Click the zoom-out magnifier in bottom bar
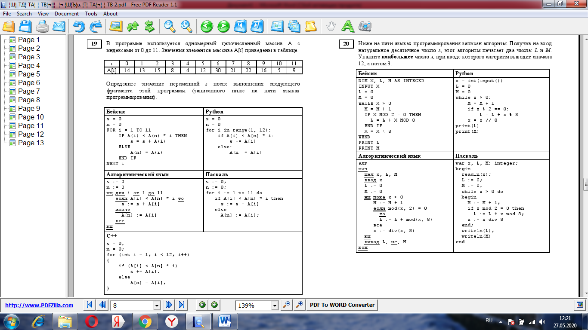This screenshot has height=330, width=588. click(287, 305)
